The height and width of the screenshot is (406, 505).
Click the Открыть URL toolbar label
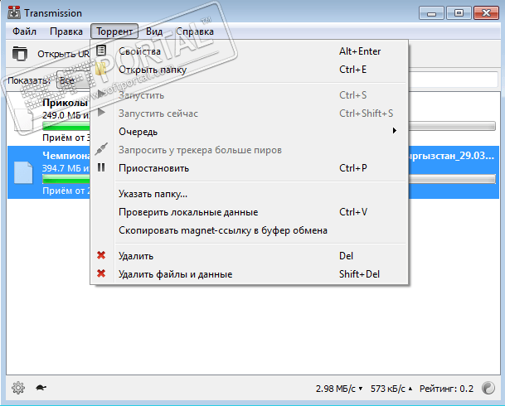[x=63, y=54]
